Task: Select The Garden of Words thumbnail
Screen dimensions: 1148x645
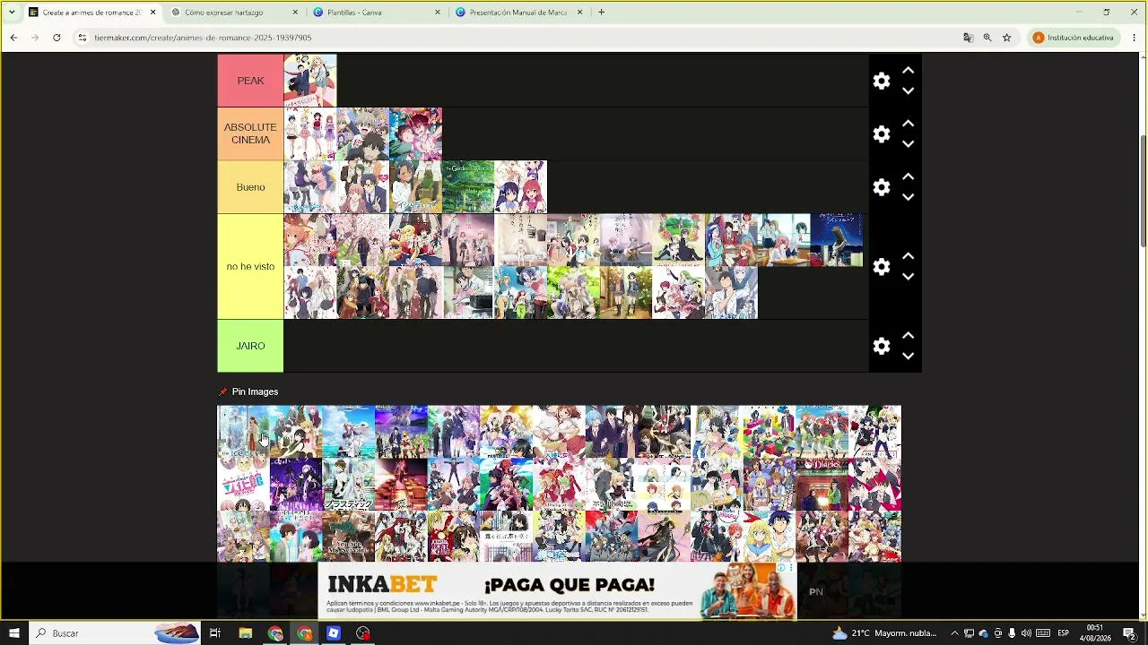Action: 468,187
